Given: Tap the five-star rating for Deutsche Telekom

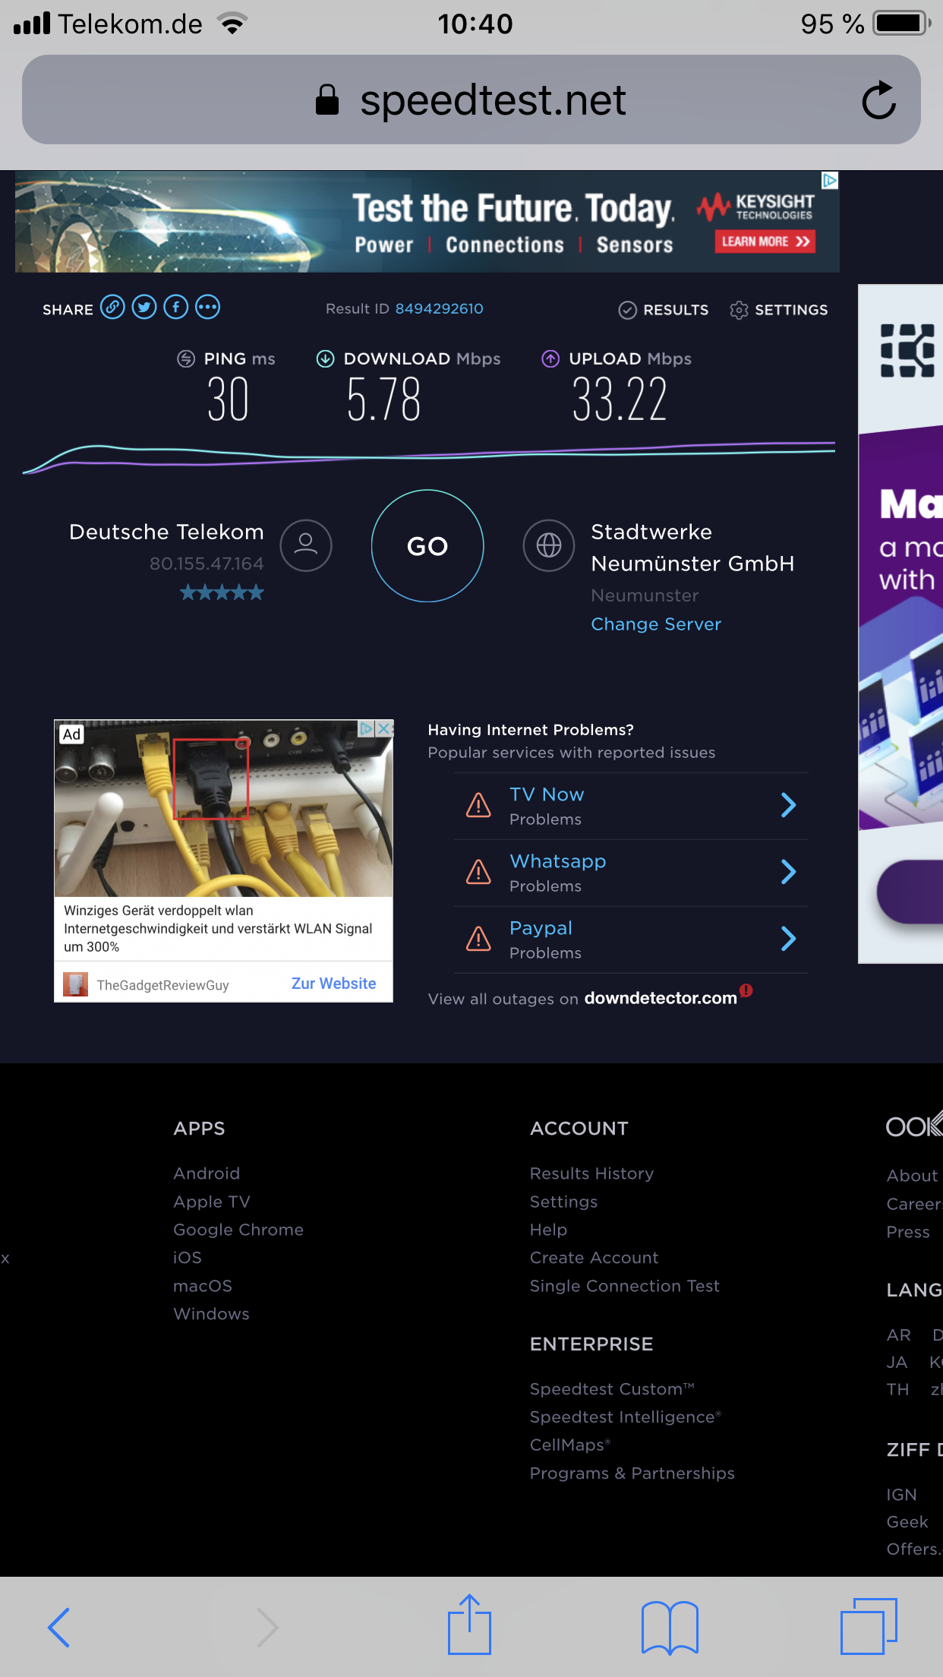Looking at the screenshot, I should [x=222, y=592].
